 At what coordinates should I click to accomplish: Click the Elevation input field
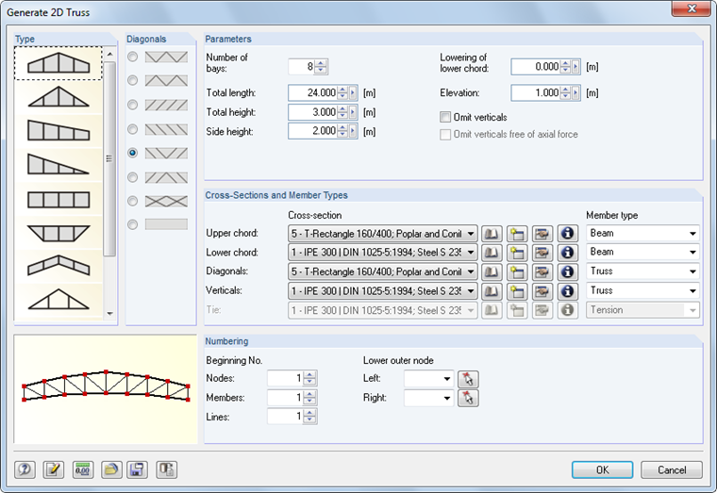(x=536, y=92)
